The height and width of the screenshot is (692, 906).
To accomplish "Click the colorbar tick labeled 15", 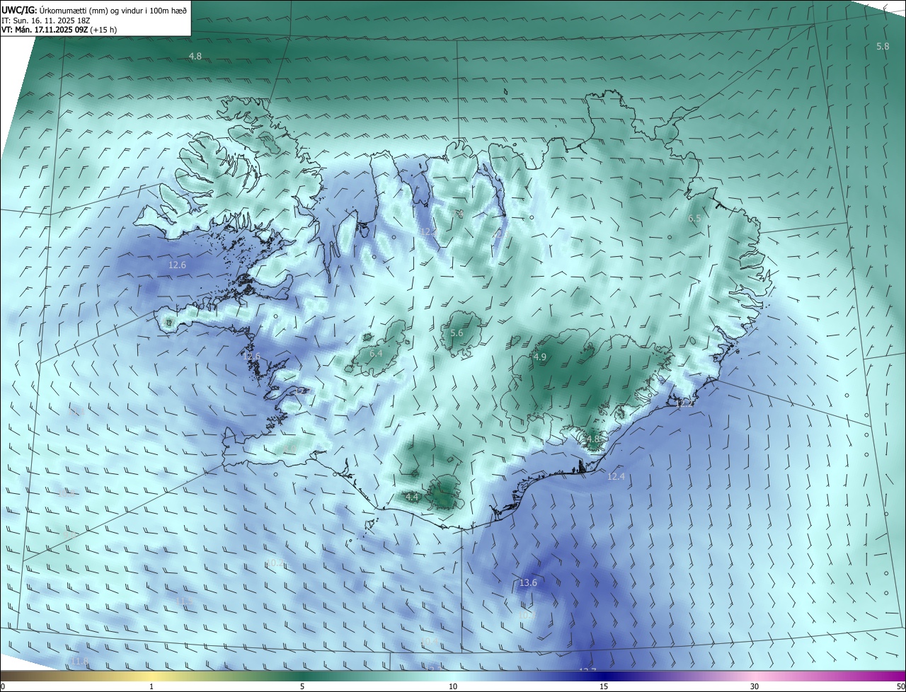I will [x=604, y=686].
